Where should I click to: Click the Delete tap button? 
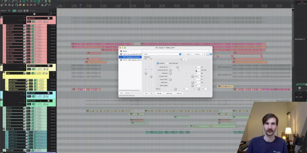(169, 93)
